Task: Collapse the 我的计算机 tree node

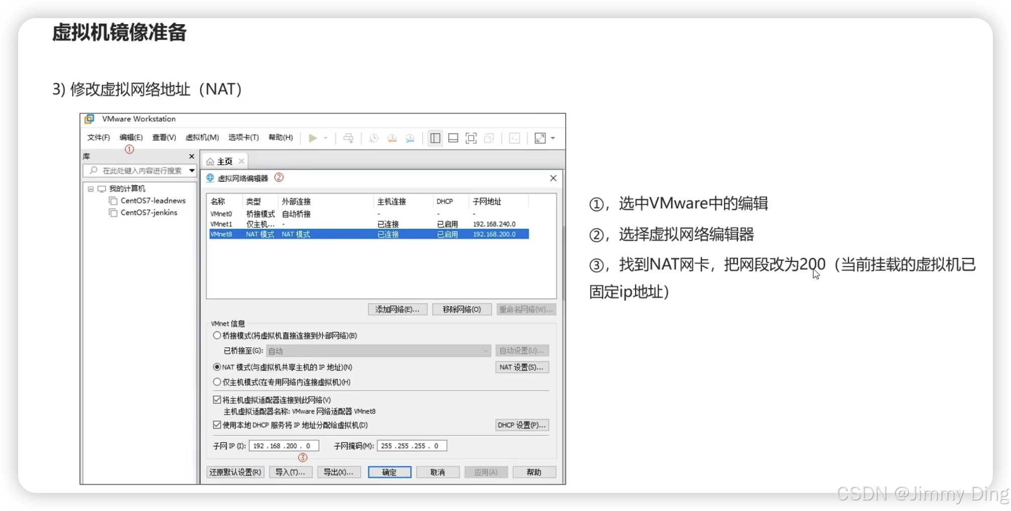Action: (x=91, y=189)
